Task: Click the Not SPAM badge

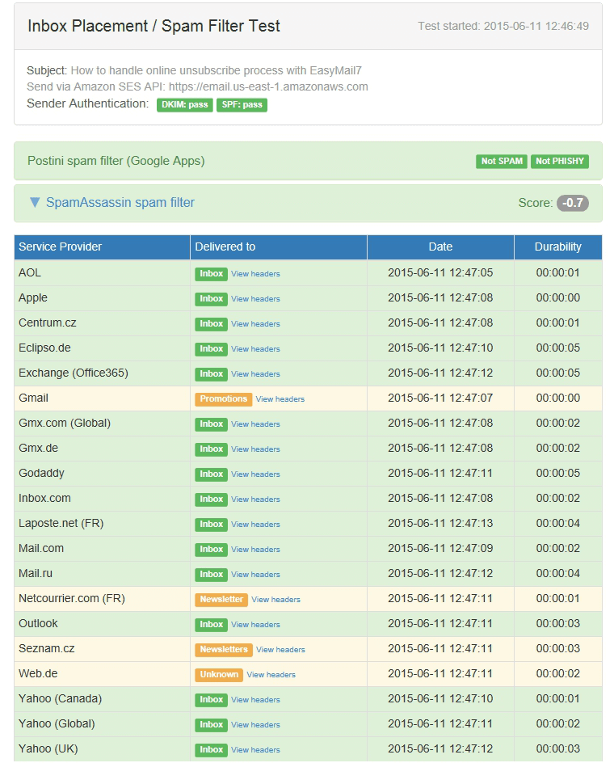Action: coord(502,161)
